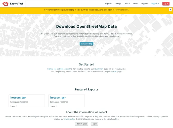173x128 pixels.
Task: Expand the English language dropdown
Action: pyautogui.click(x=155, y=3)
